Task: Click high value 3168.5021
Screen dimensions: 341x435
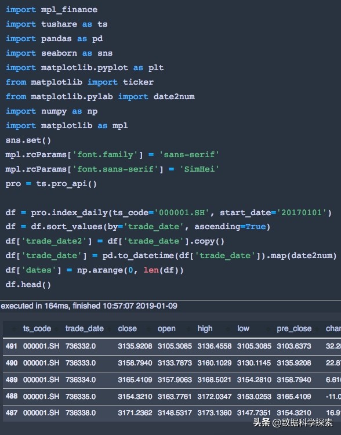Action: tap(214, 380)
